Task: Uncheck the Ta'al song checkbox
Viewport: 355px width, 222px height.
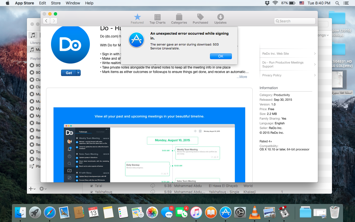Action: tap(92, 186)
